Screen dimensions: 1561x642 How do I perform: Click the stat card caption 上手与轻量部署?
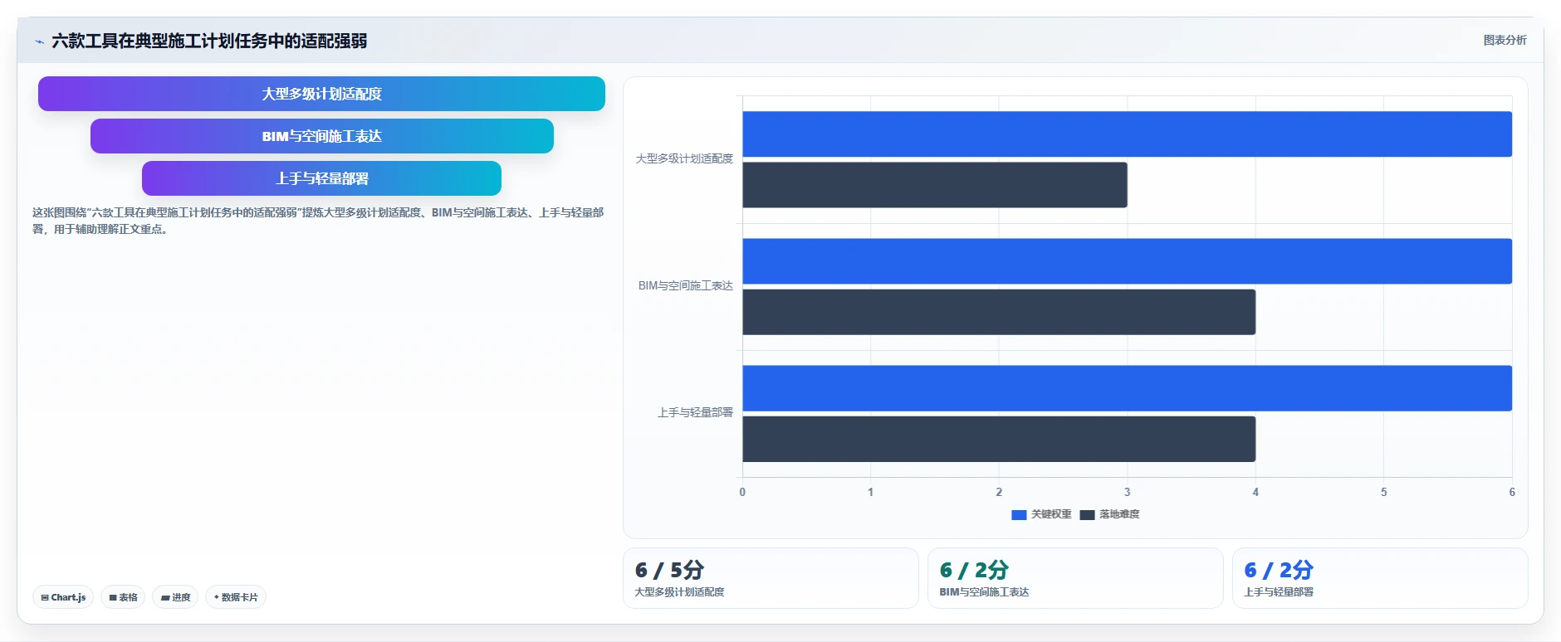tap(1279, 592)
